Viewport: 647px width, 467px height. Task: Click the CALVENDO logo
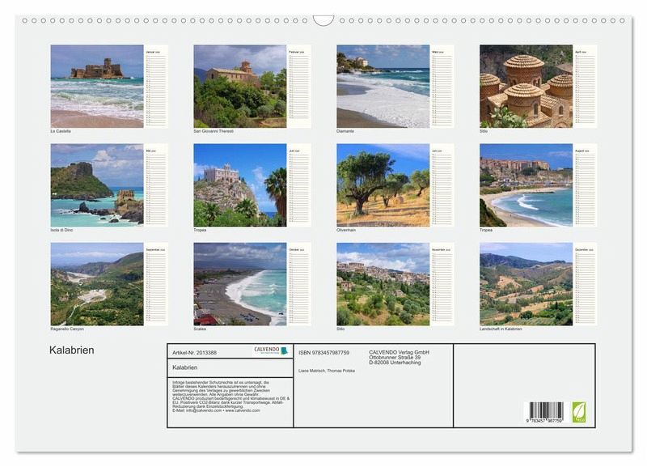tap(271, 350)
